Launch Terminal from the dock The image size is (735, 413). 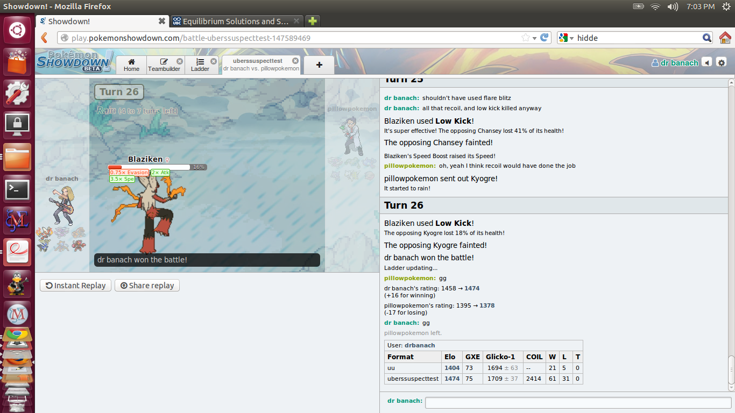pos(17,189)
